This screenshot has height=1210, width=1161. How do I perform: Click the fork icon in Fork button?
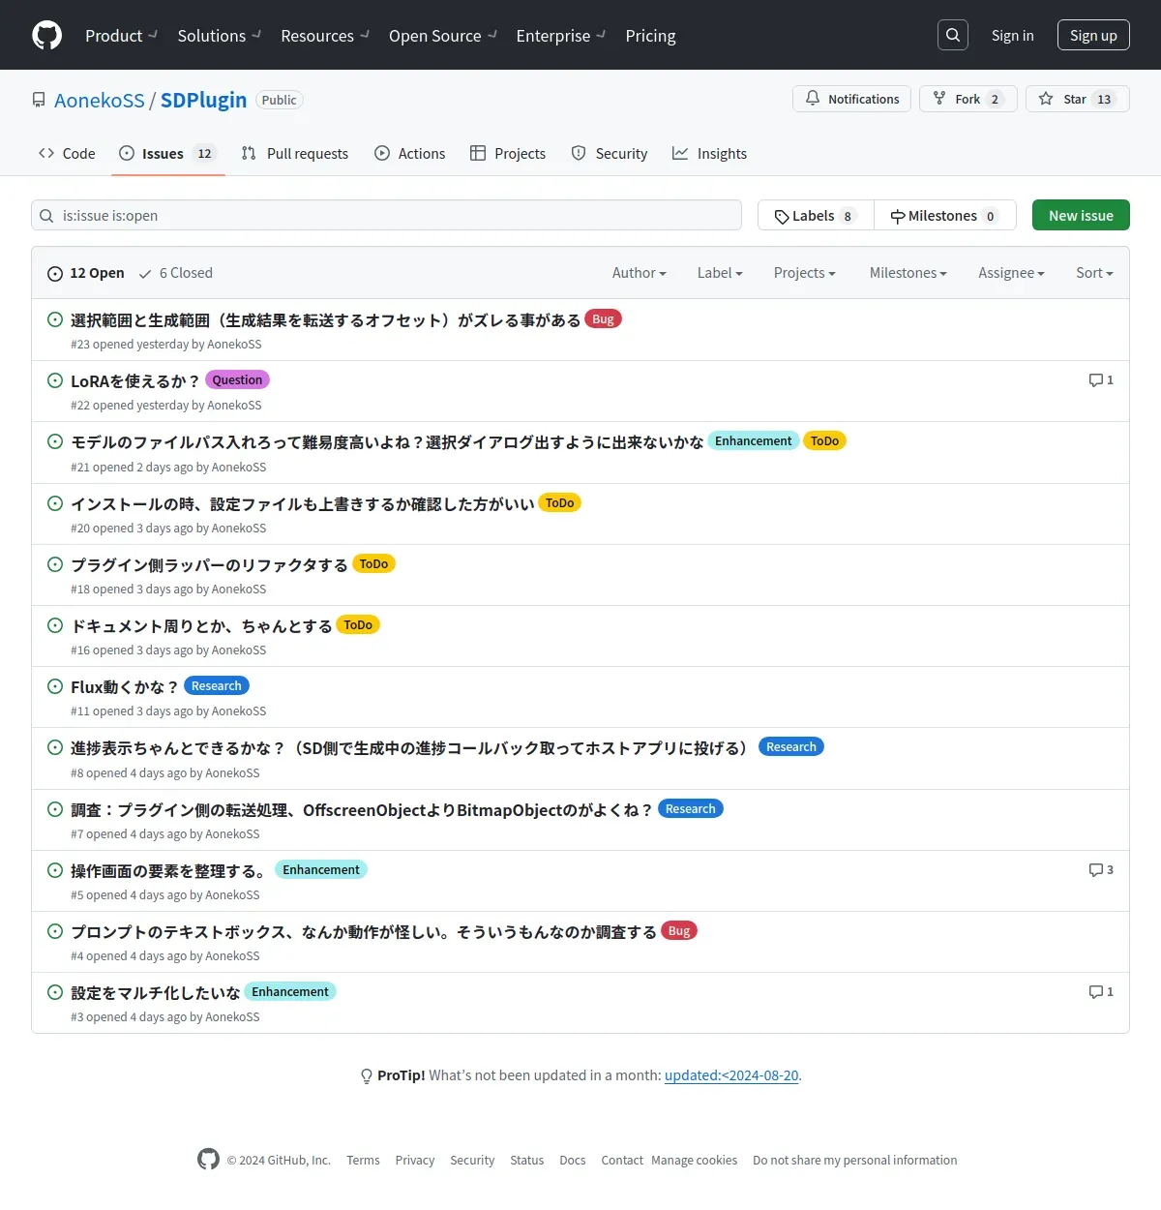click(939, 99)
